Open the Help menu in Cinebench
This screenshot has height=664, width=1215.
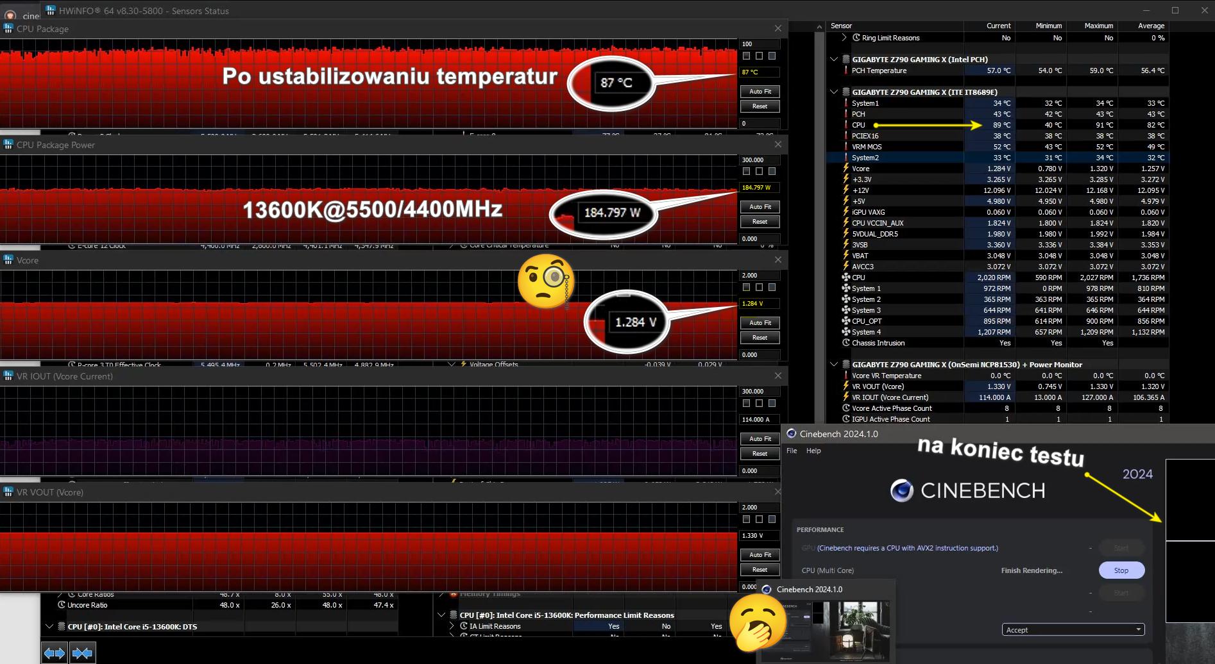[x=813, y=451]
